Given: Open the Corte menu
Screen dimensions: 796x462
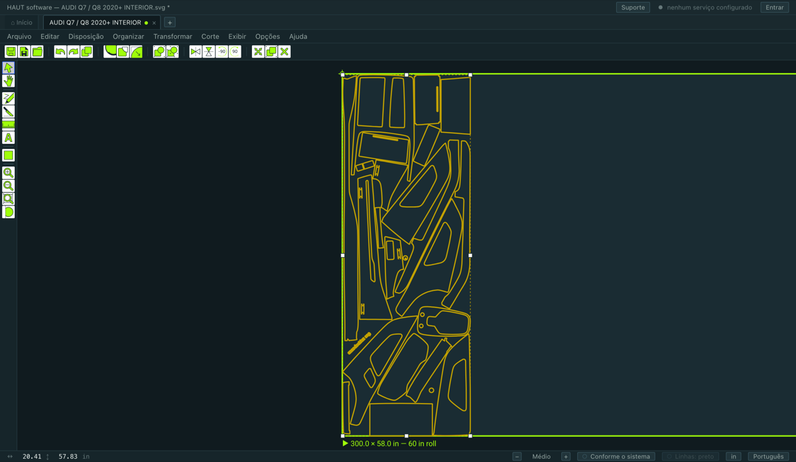Looking at the screenshot, I should point(210,36).
